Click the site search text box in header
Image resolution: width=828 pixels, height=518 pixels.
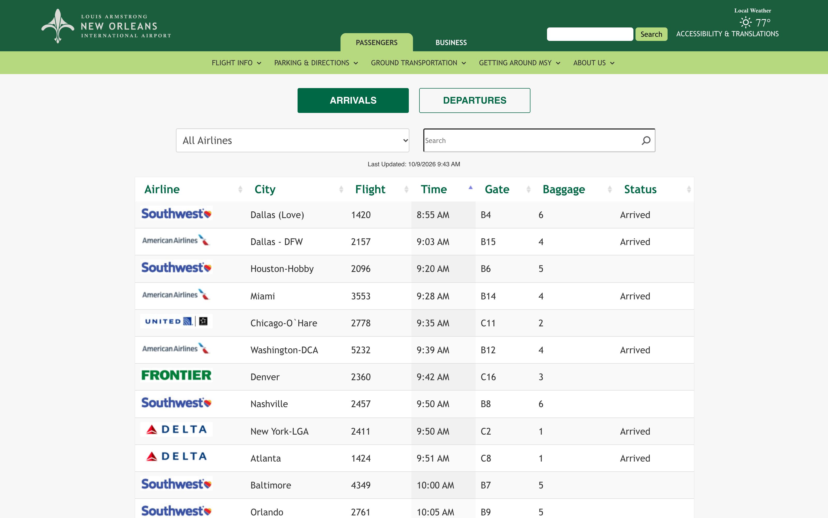[590, 34]
